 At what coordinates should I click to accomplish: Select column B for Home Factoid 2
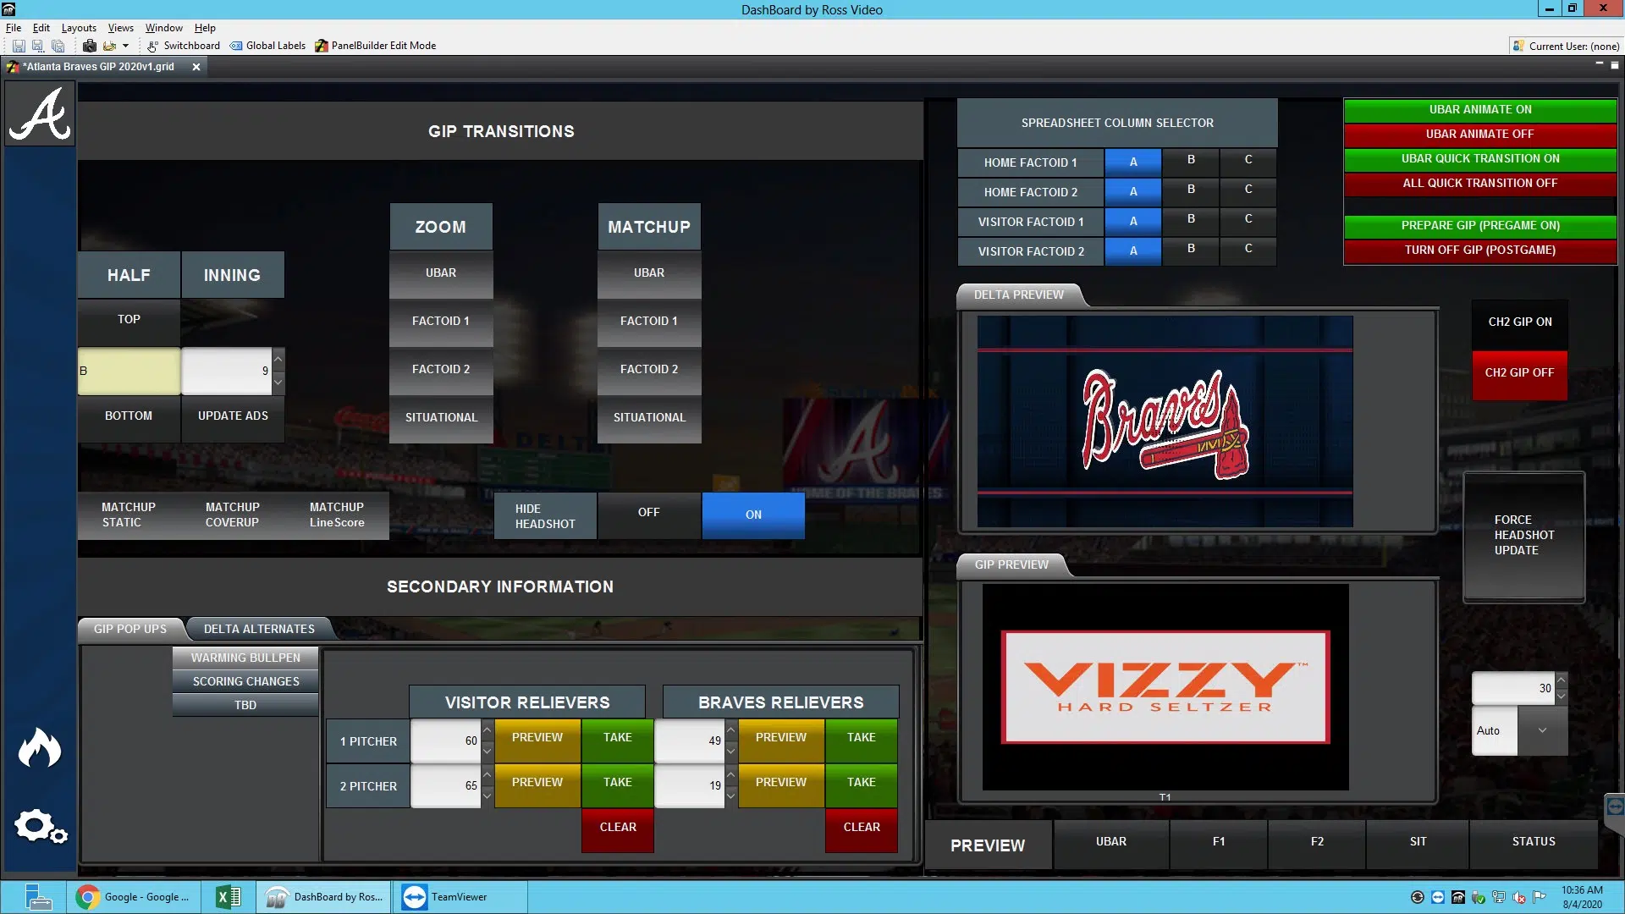click(x=1190, y=190)
